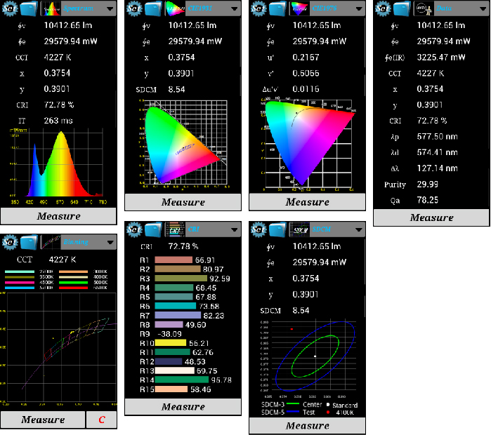Open Set gear in CIE1931 panel
491x435 pixels.
[134, 8]
